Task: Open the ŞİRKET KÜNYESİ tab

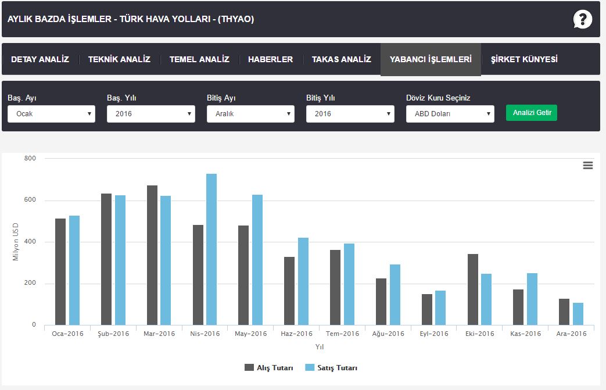Action: point(524,59)
